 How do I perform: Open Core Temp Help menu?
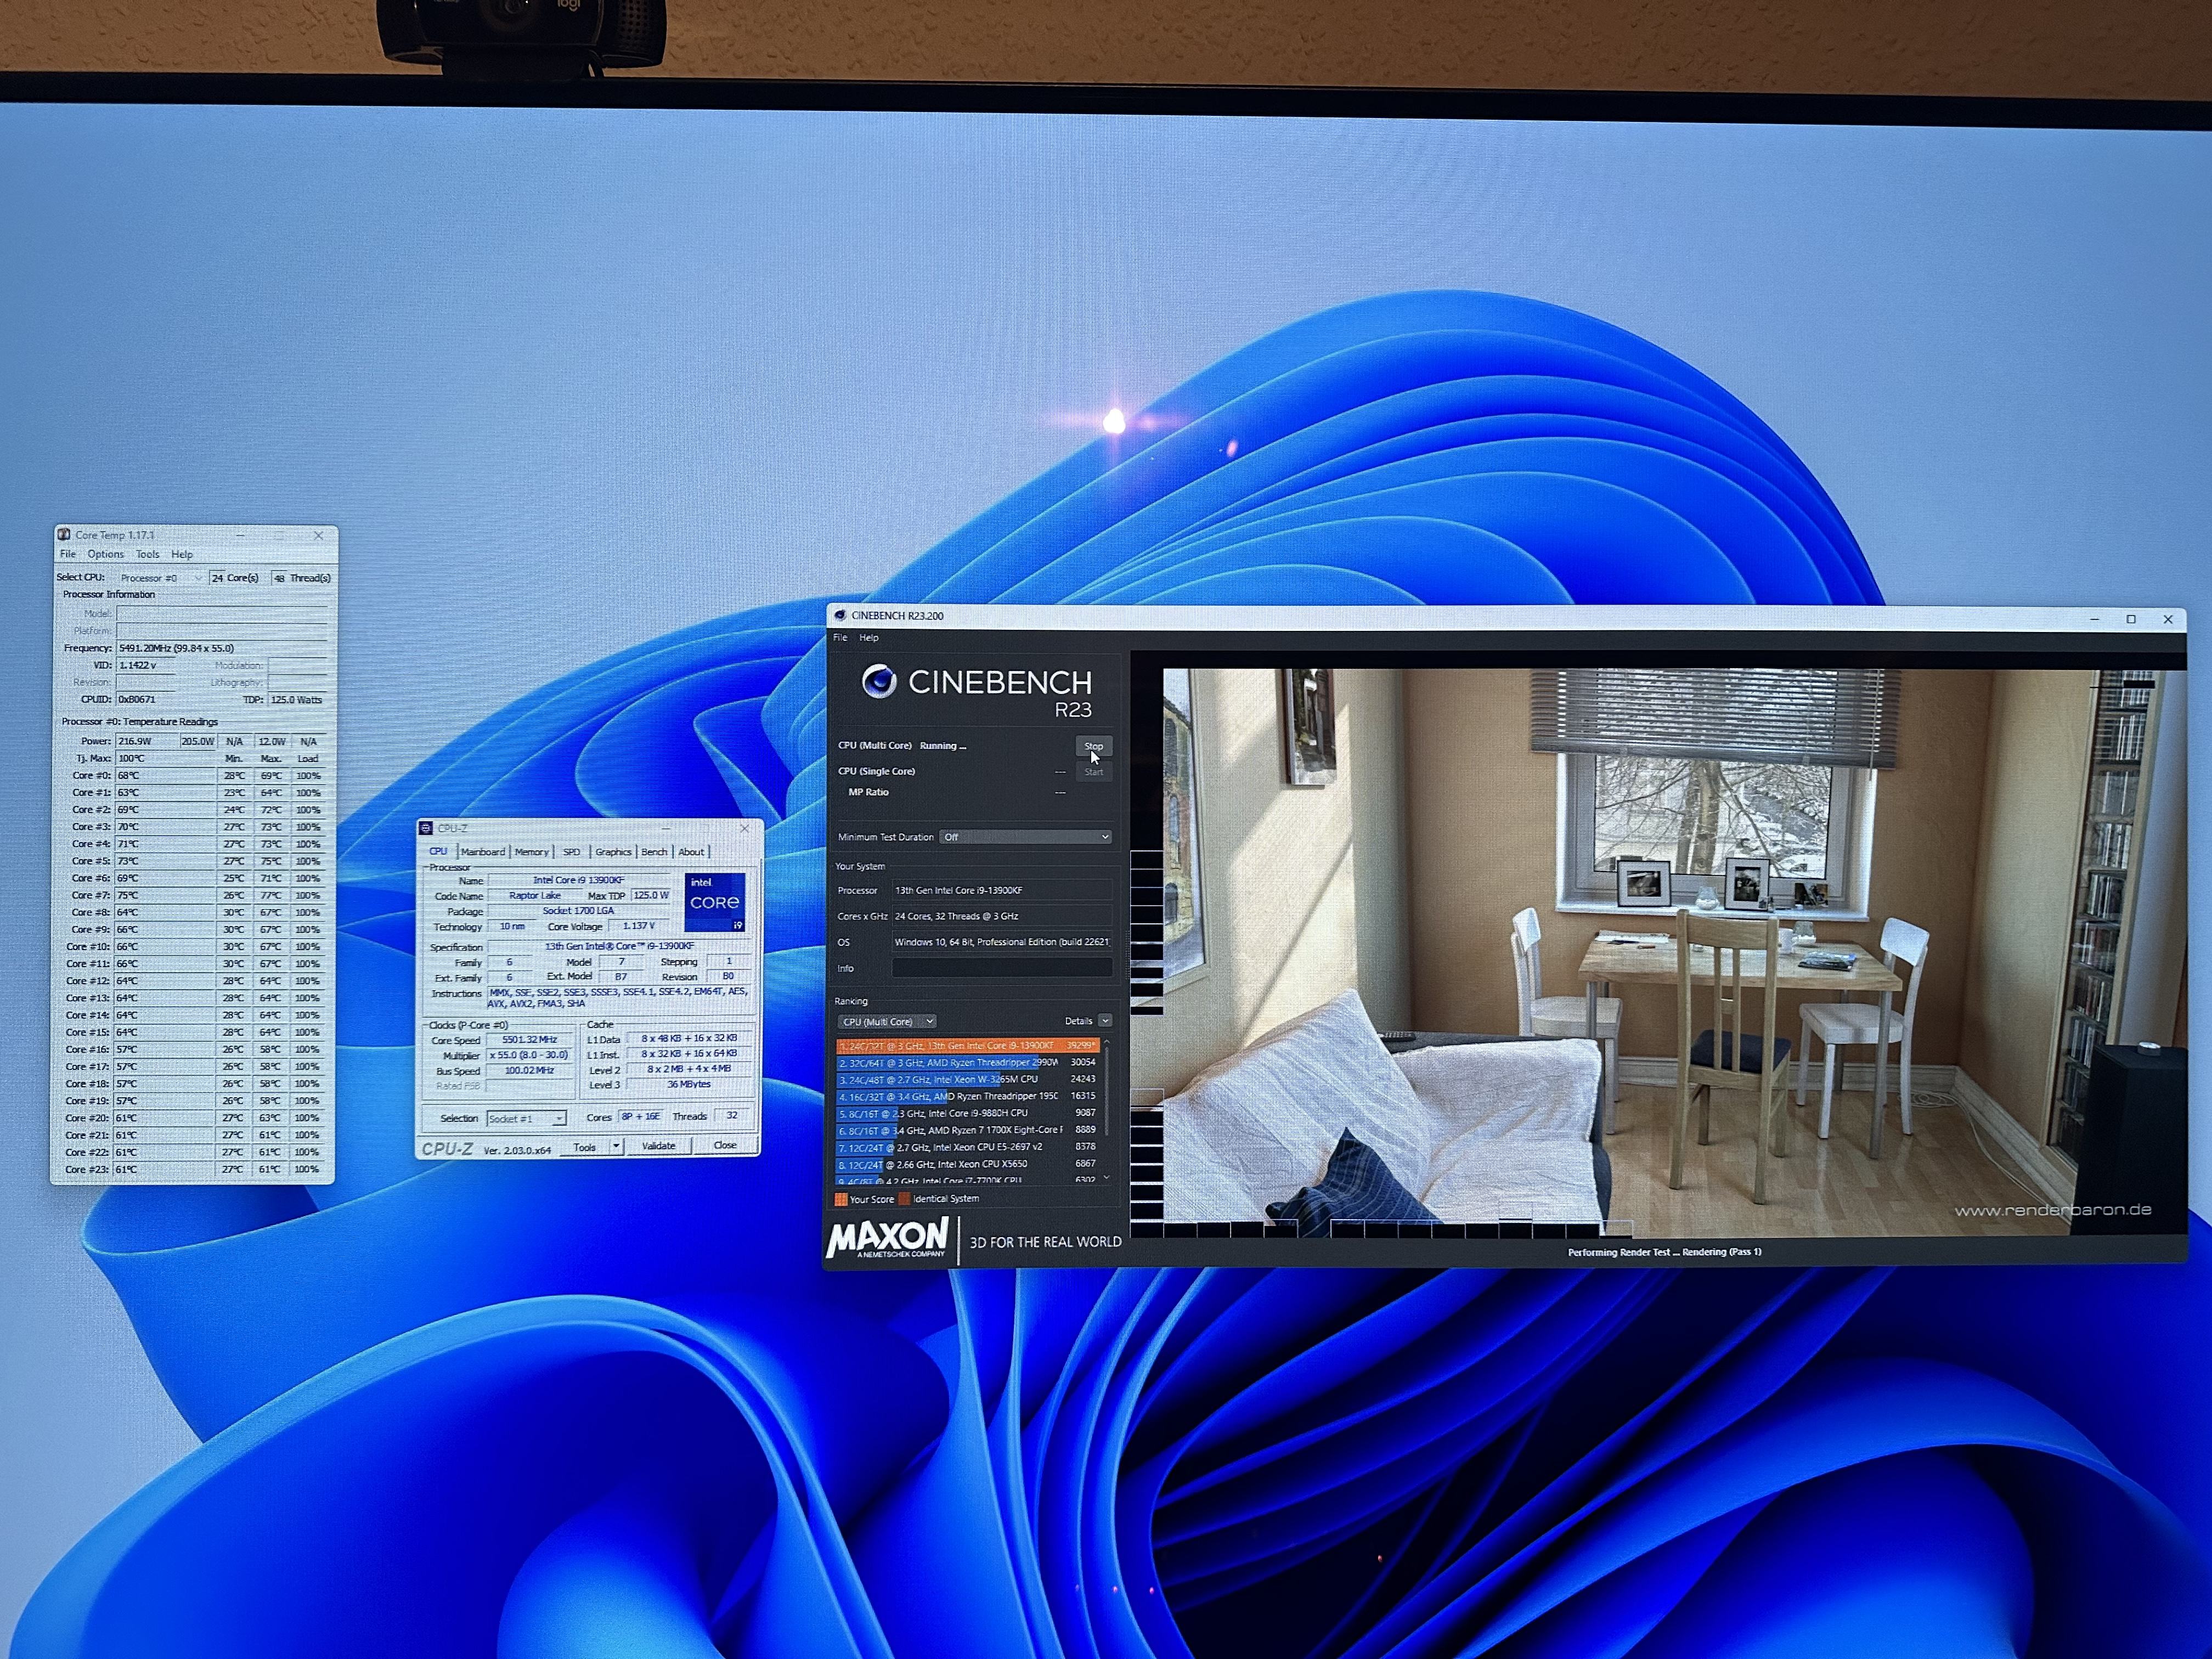pos(182,554)
